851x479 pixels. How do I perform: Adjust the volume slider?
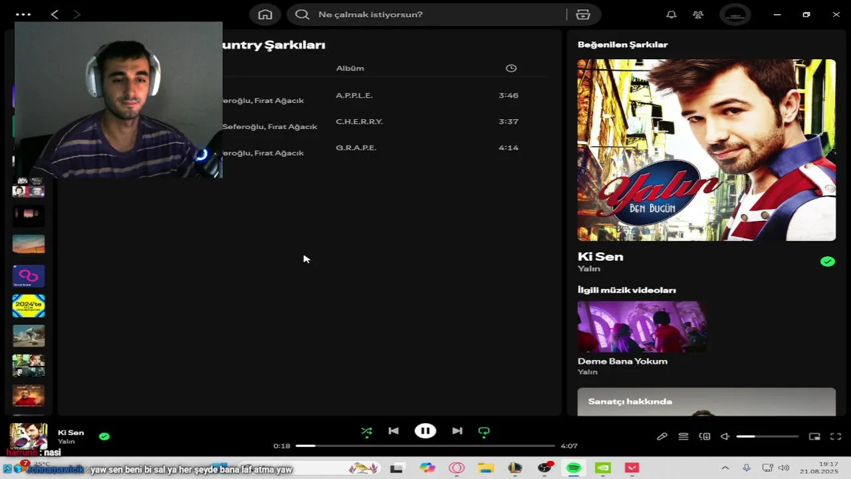tap(767, 436)
